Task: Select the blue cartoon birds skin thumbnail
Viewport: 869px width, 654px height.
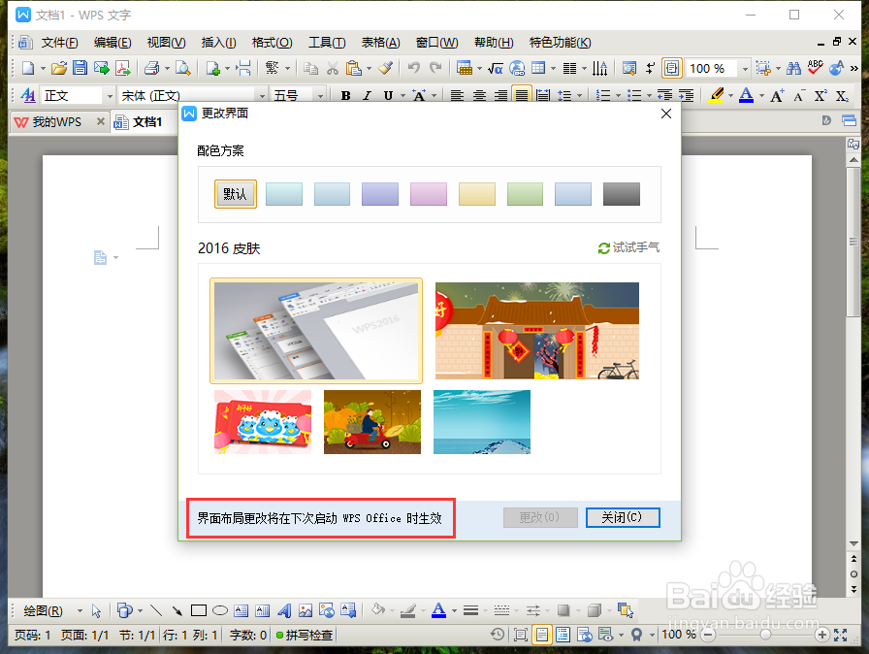Action: tap(263, 422)
